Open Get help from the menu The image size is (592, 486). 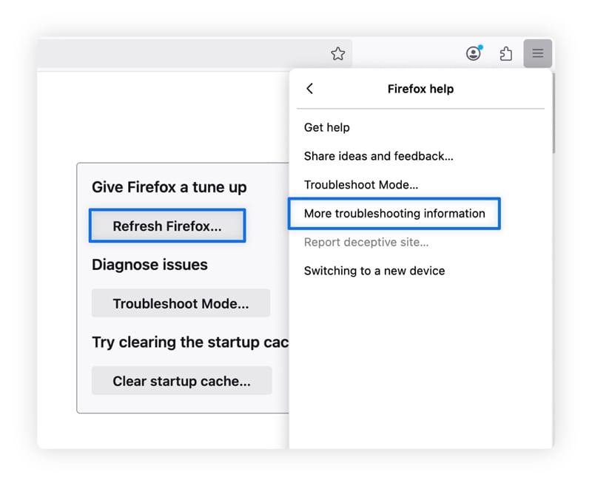click(x=326, y=127)
